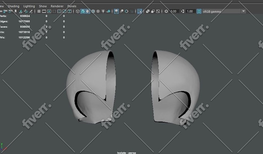Image resolution: width=263 pixels, height=154 pixels.
Task: Click the Tris count 1873916
Action: 24,32
